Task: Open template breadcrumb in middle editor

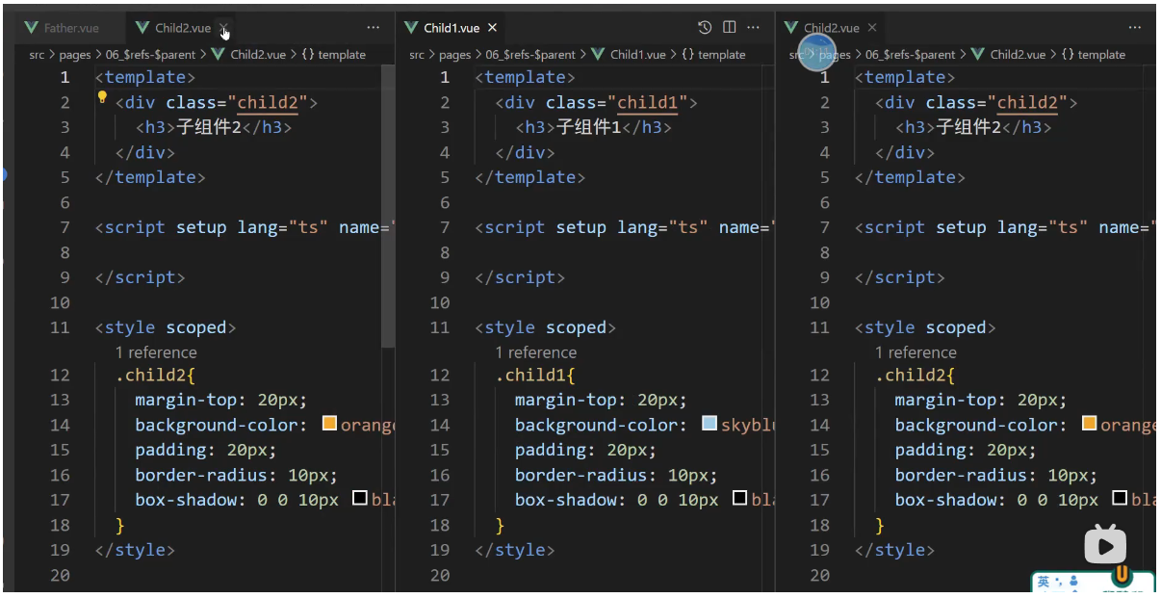Action: pyautogui.click(x=714, y=55)
